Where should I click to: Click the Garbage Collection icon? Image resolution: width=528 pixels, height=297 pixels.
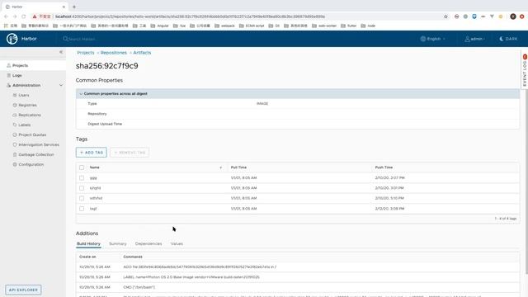click(15, 154)
